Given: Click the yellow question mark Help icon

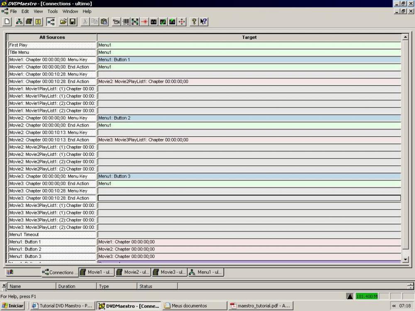Looking at the screenshot, I should [194, 22].
